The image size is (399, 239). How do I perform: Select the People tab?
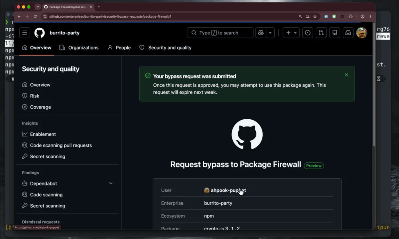click(119, 48)
